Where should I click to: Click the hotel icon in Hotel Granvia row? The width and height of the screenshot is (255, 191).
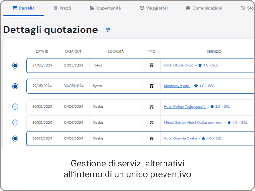pyautogui.click(x=152, y=138)
